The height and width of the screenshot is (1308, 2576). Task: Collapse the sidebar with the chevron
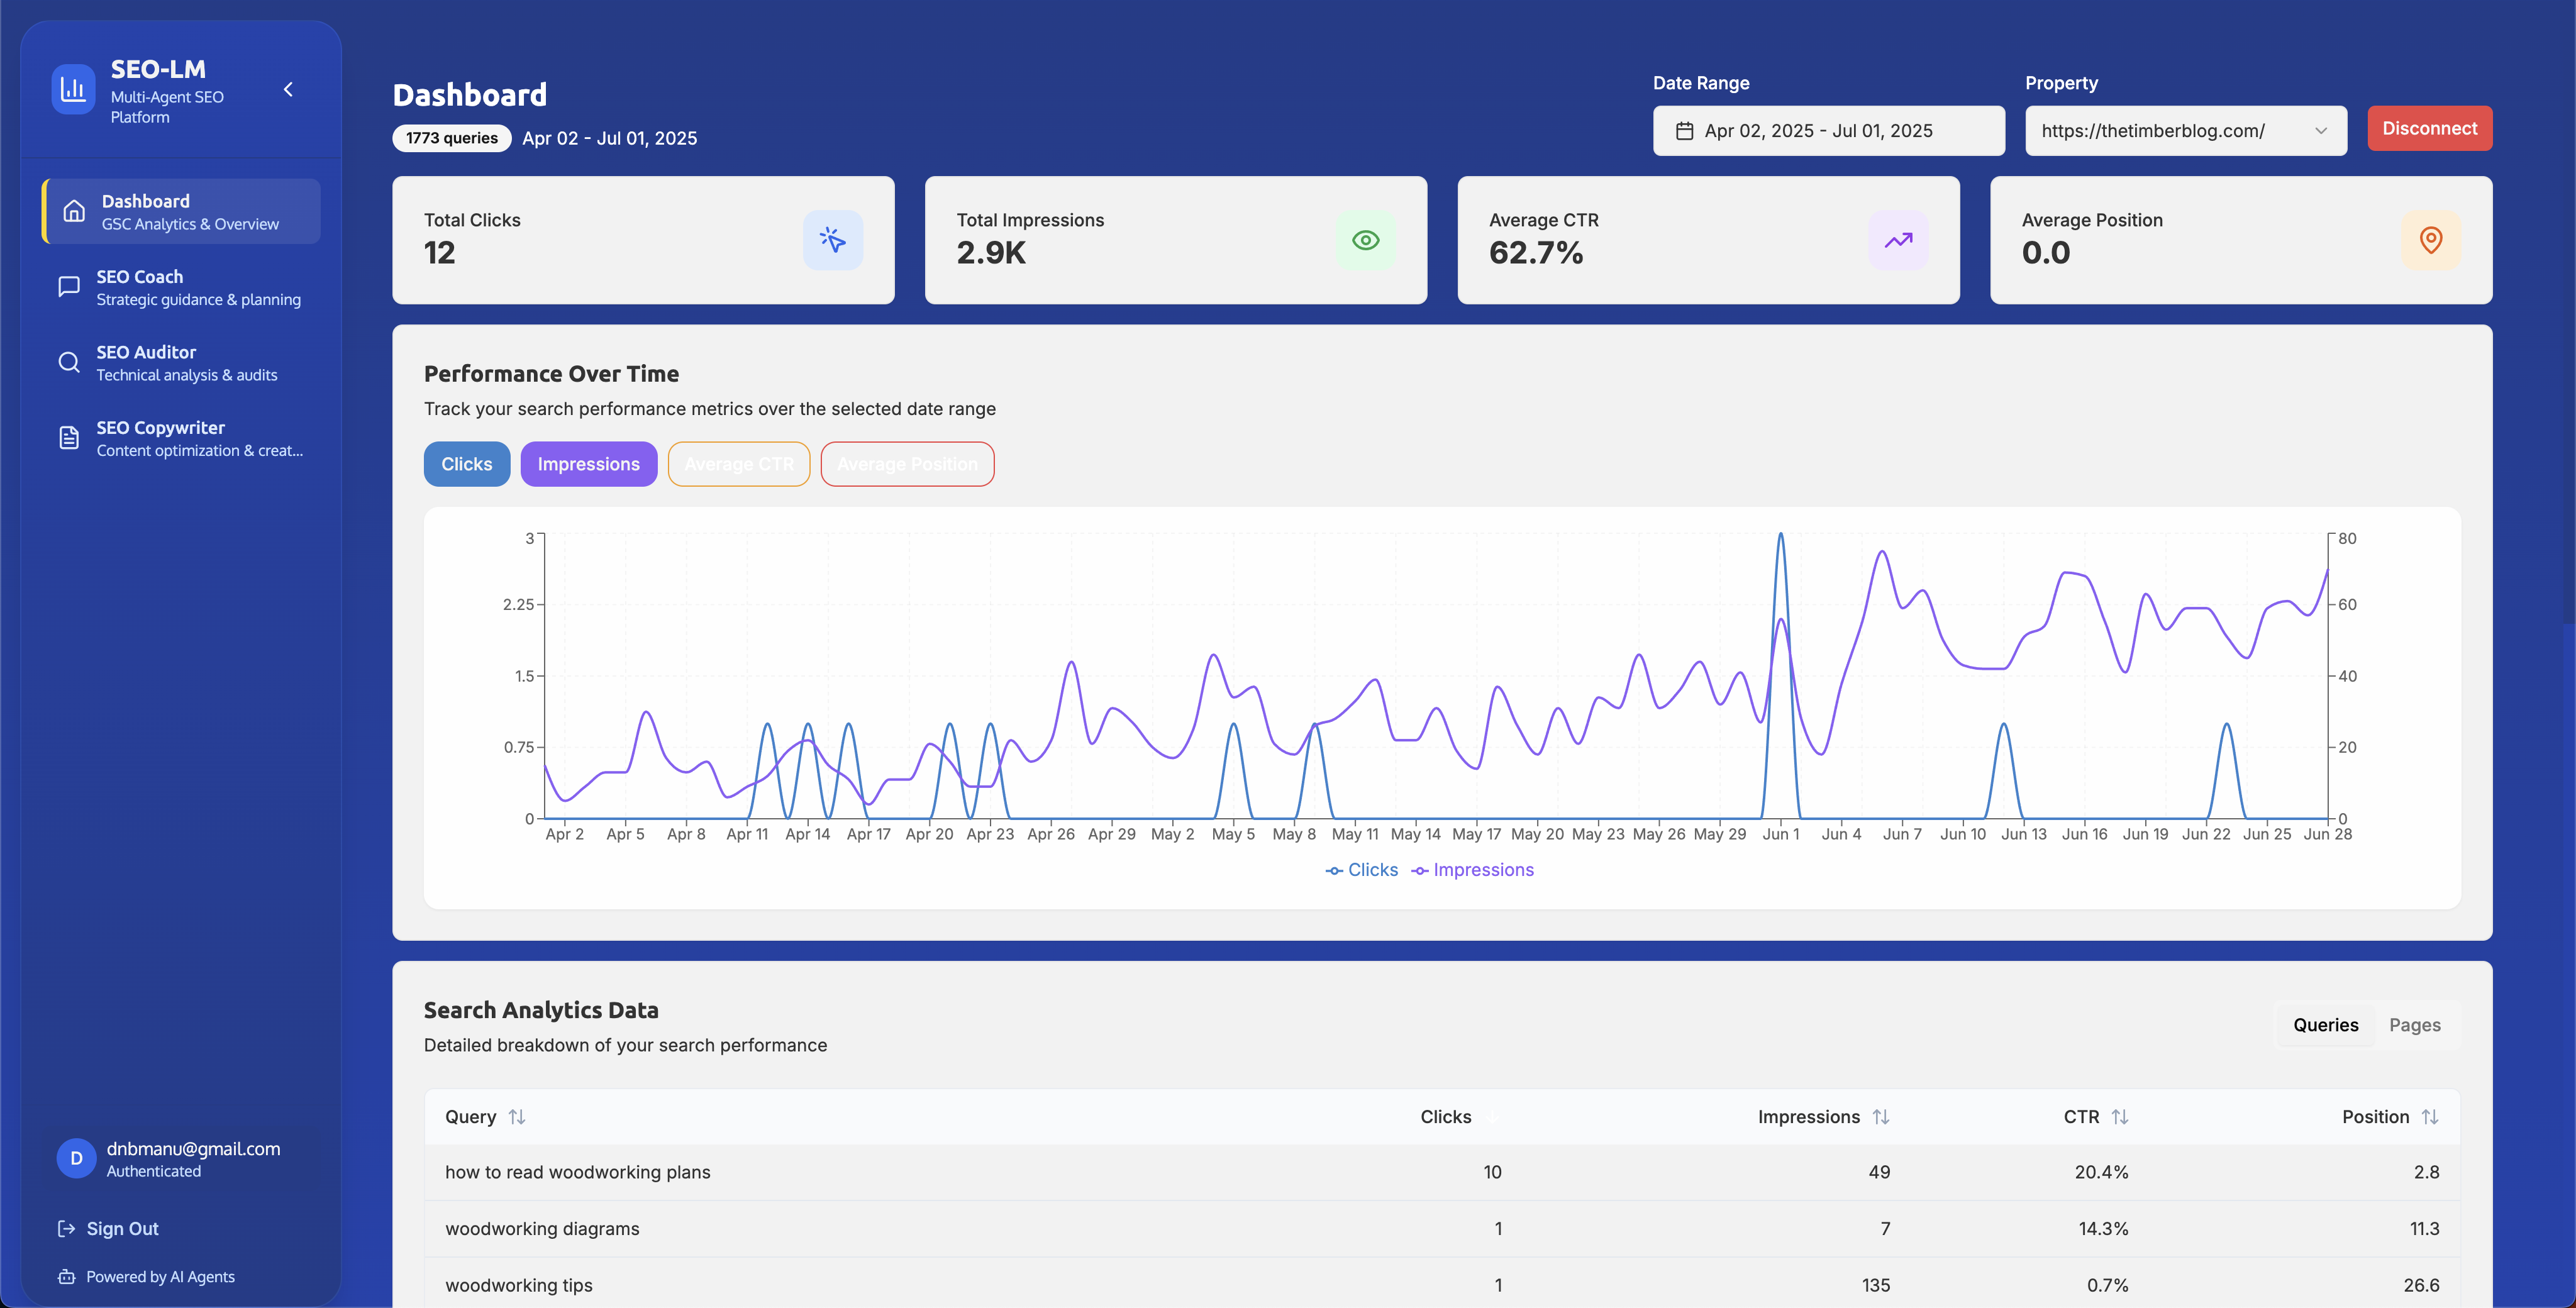coord(288,90)
